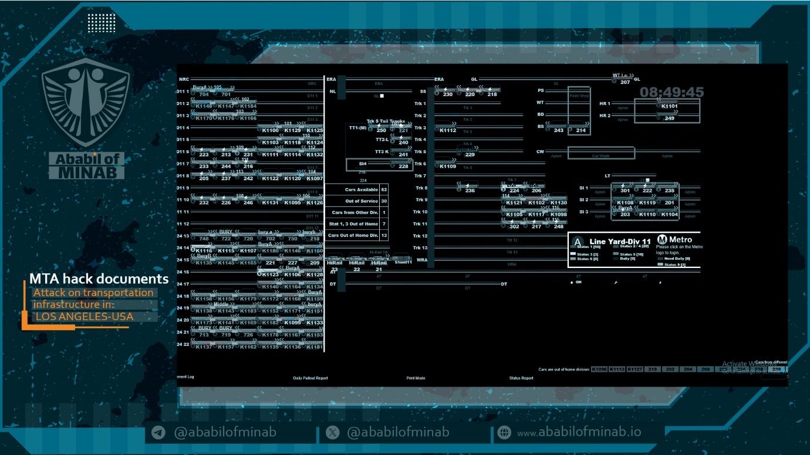Viewport: 810px width, 455px height.
Task: Click the www.ababilofminab.io website link
Action: click(579, 433)
